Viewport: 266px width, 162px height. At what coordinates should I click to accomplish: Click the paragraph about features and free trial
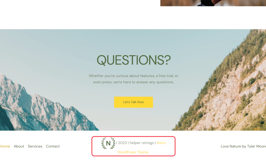coord(134,79)
